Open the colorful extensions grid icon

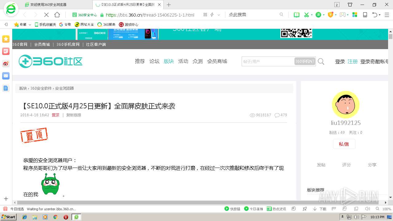pyautogui.click(x=355, y=15)
